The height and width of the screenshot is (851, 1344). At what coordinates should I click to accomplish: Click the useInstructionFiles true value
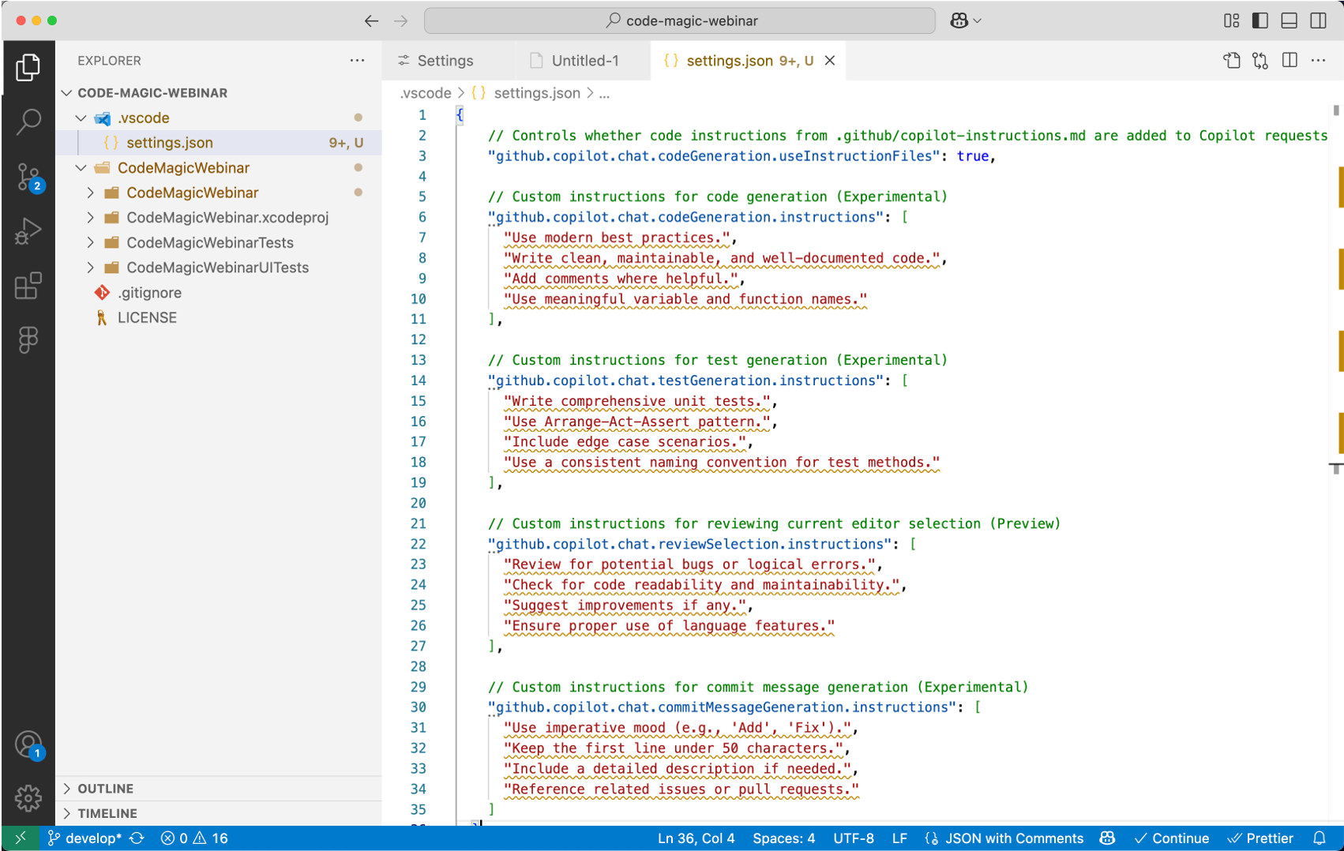(x=973, y=156)
